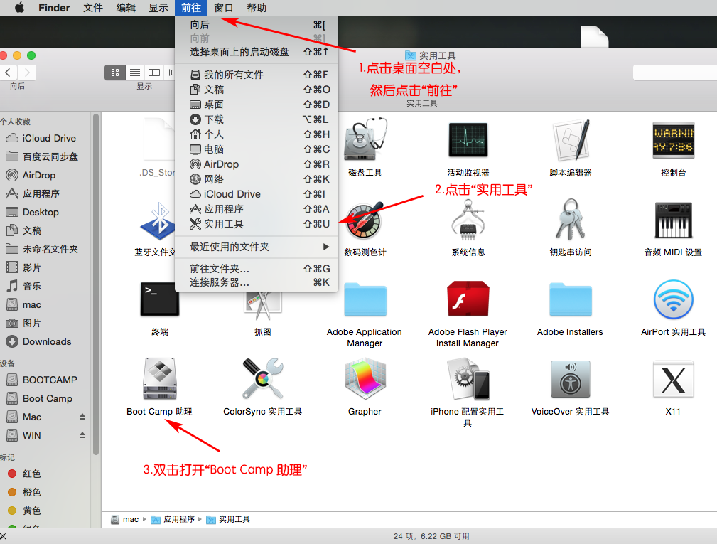Select iCloud Drive in sidebar
Image resolution: width=717 pixels, height=544 pixels.
tap(45, 138)
